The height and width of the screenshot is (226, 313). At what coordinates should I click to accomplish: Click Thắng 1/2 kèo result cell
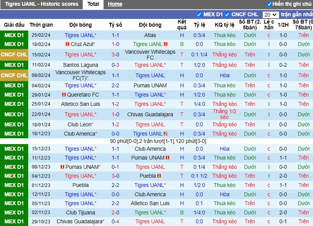click(225, 114)
